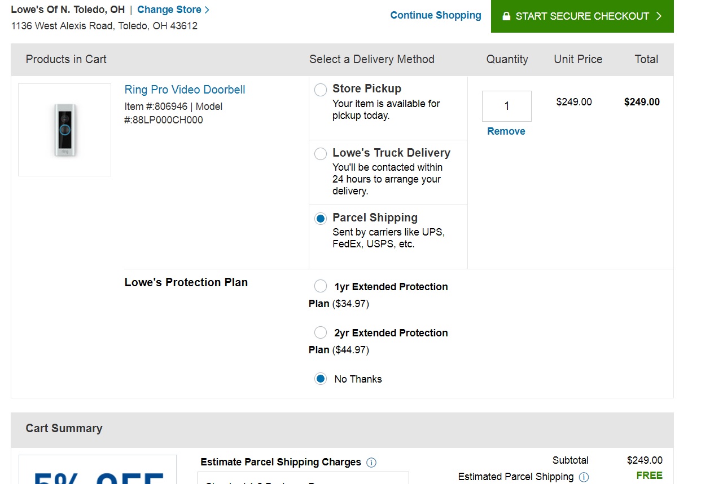Select the Parcel Shipping radio button
Viewport: 701px width, 484px height.
pos(320,219)
